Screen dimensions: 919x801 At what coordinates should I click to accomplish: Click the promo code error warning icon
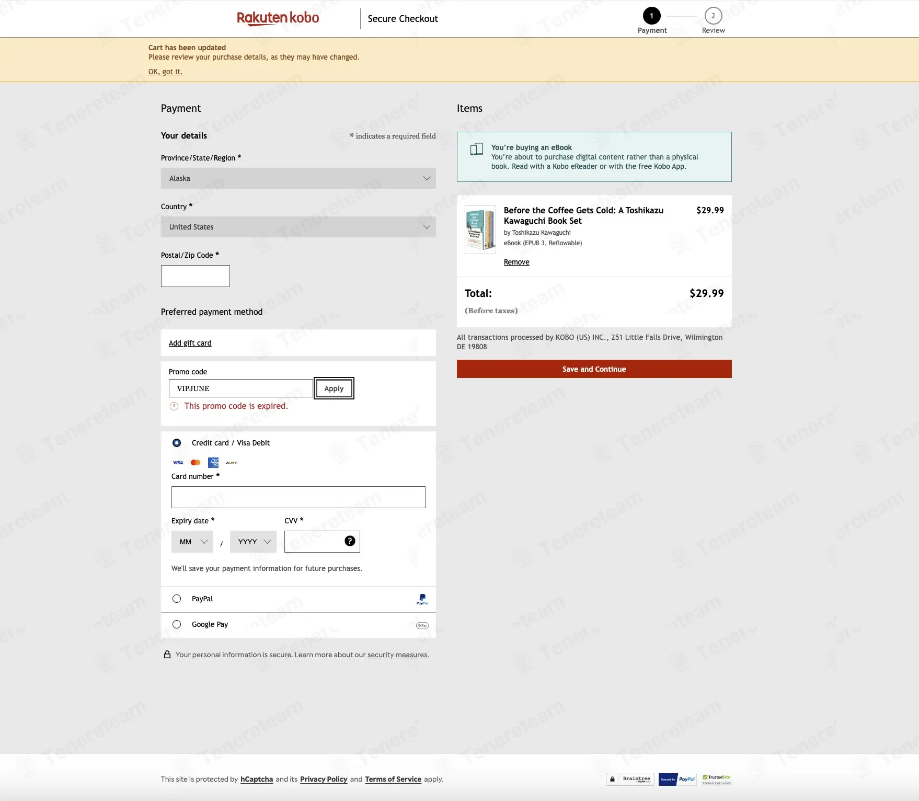tap(174, 406)
